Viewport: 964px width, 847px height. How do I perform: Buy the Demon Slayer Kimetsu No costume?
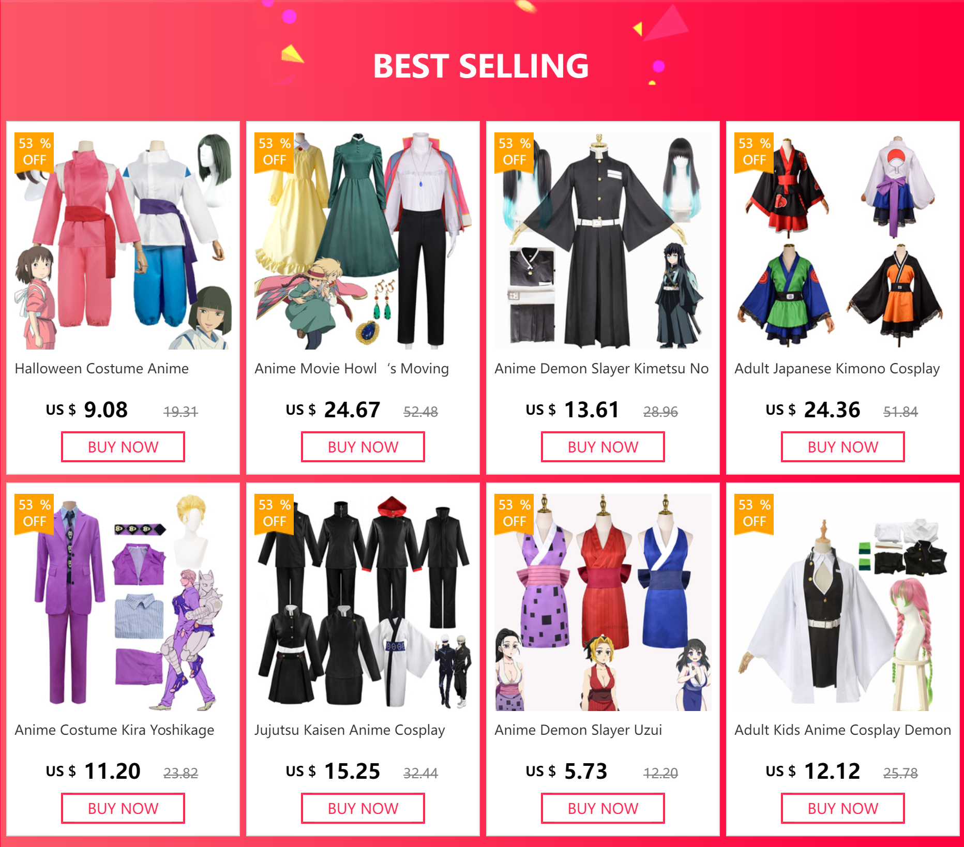[x=603, y=447]
